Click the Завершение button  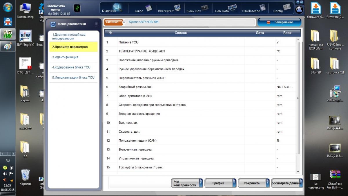[280, 22]
